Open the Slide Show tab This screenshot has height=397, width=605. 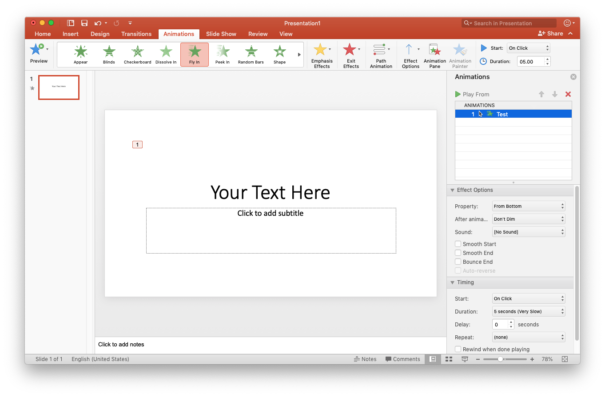click(221, 34)
